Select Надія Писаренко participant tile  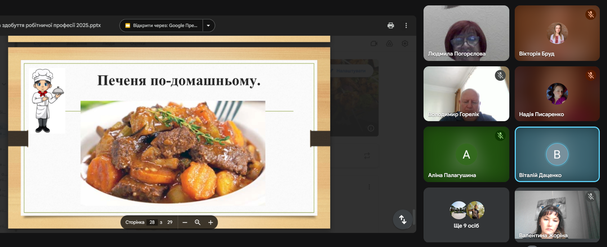pos(557,94)
